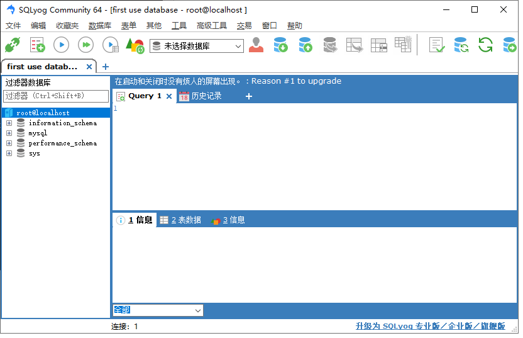Click the upgrade SQLyog link
Image resolution: width=523 pixels, height=338 pixels.
pyautogui.click(x=430, y=326)
